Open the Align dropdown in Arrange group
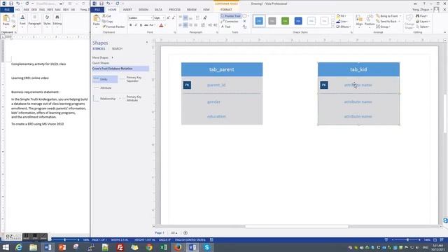 (359, 21)
